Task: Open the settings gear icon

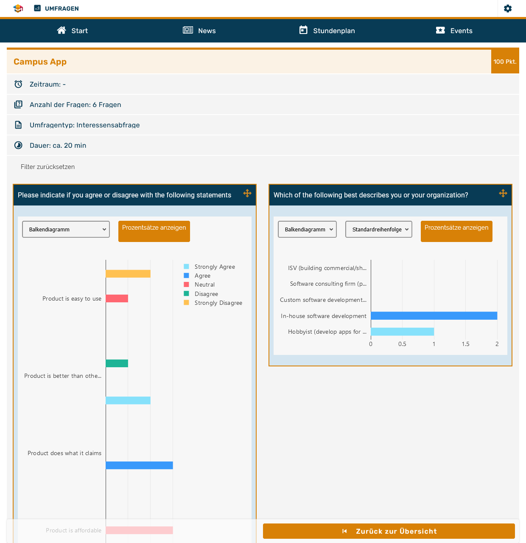Action: tap(508, 8)
